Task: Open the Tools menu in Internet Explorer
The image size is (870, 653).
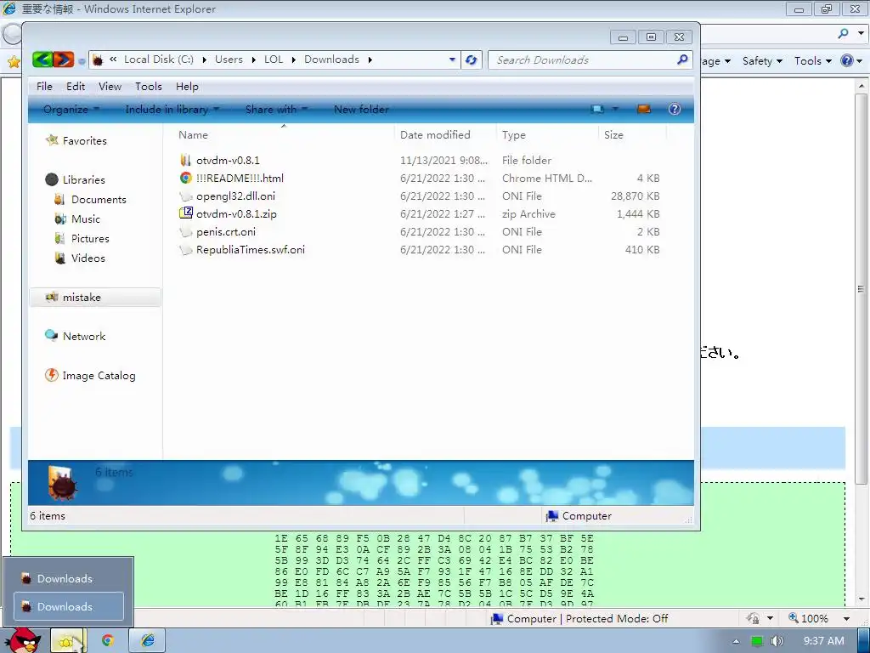Action: point(813,61)
